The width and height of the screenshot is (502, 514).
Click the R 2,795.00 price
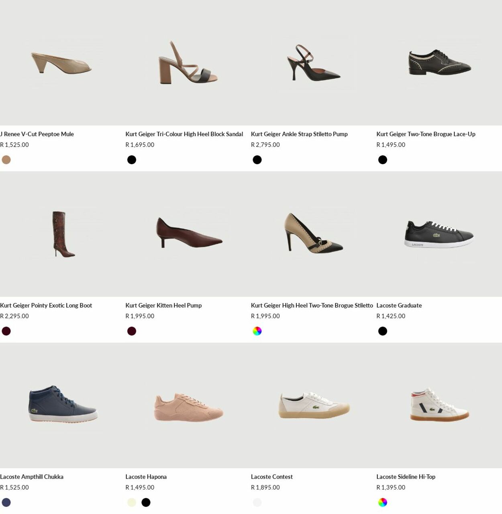265,145
